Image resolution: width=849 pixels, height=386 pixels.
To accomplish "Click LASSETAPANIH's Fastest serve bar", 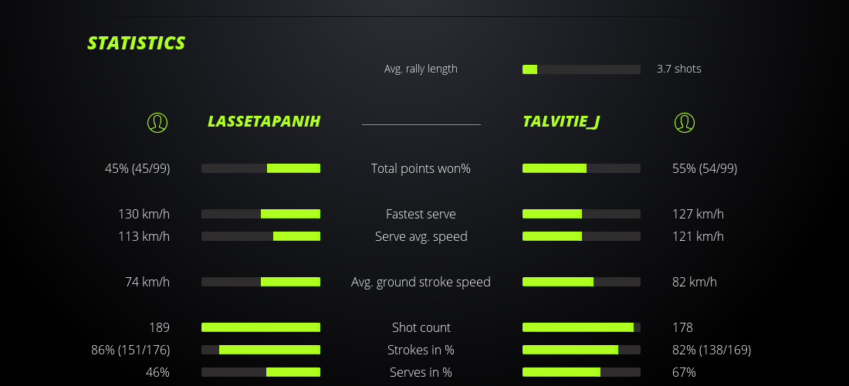I will pos(261,214).
